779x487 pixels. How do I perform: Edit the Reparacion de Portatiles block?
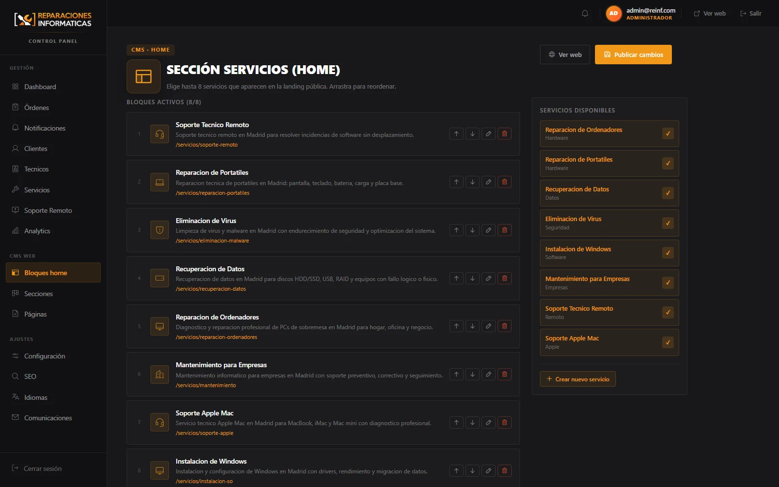tap(488, 182)
